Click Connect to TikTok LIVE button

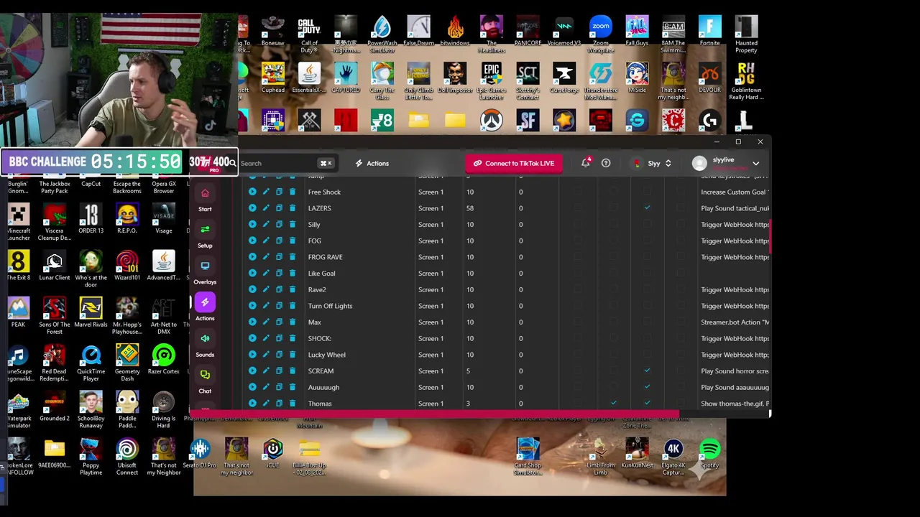point(513,163)
